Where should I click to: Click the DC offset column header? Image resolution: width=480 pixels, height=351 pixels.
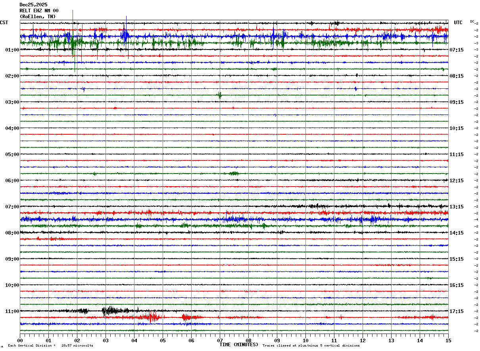[472, 21]
